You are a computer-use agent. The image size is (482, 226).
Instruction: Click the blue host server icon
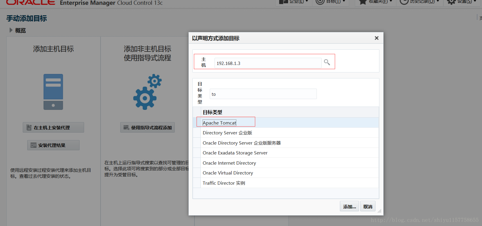tap(53, 92)
